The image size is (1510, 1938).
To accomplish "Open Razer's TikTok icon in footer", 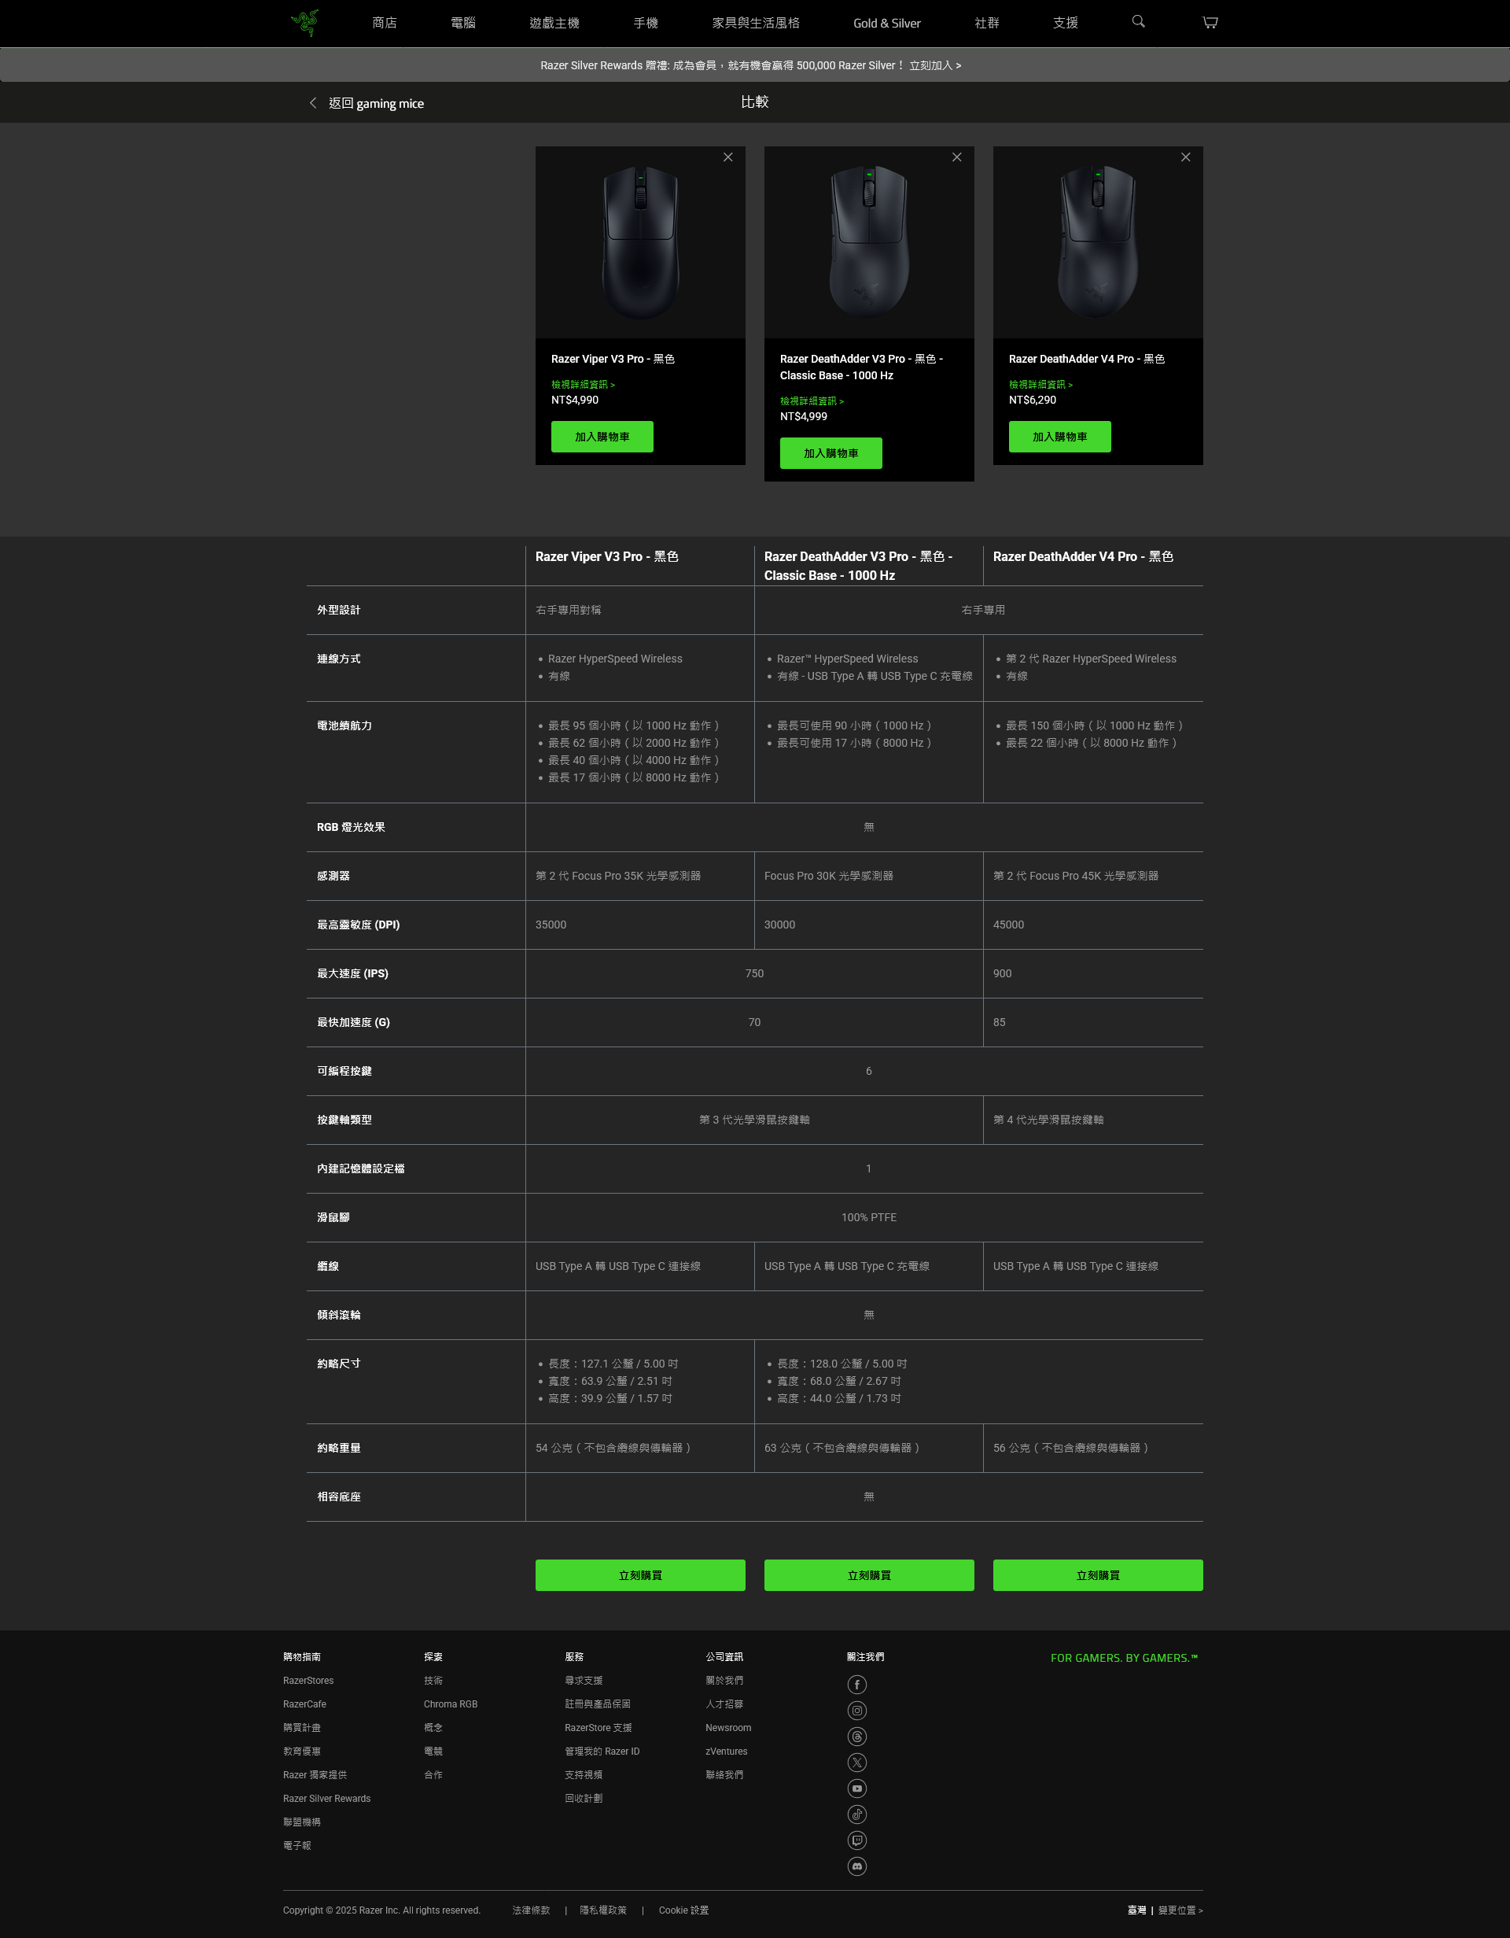I will point(856,1814).
